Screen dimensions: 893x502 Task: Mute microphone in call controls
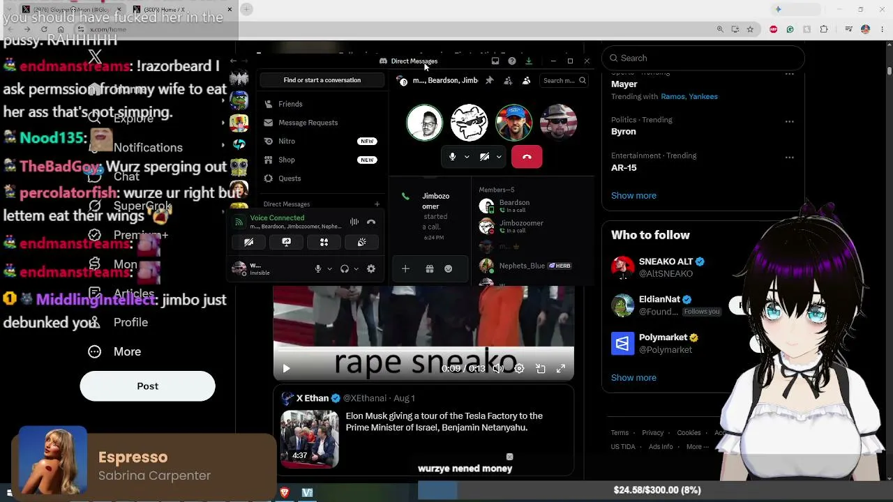pos(452,157)
